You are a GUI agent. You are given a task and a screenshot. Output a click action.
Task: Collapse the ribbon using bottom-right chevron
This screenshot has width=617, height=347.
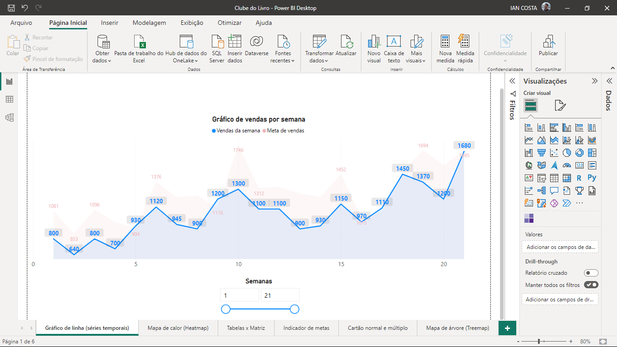612,68
